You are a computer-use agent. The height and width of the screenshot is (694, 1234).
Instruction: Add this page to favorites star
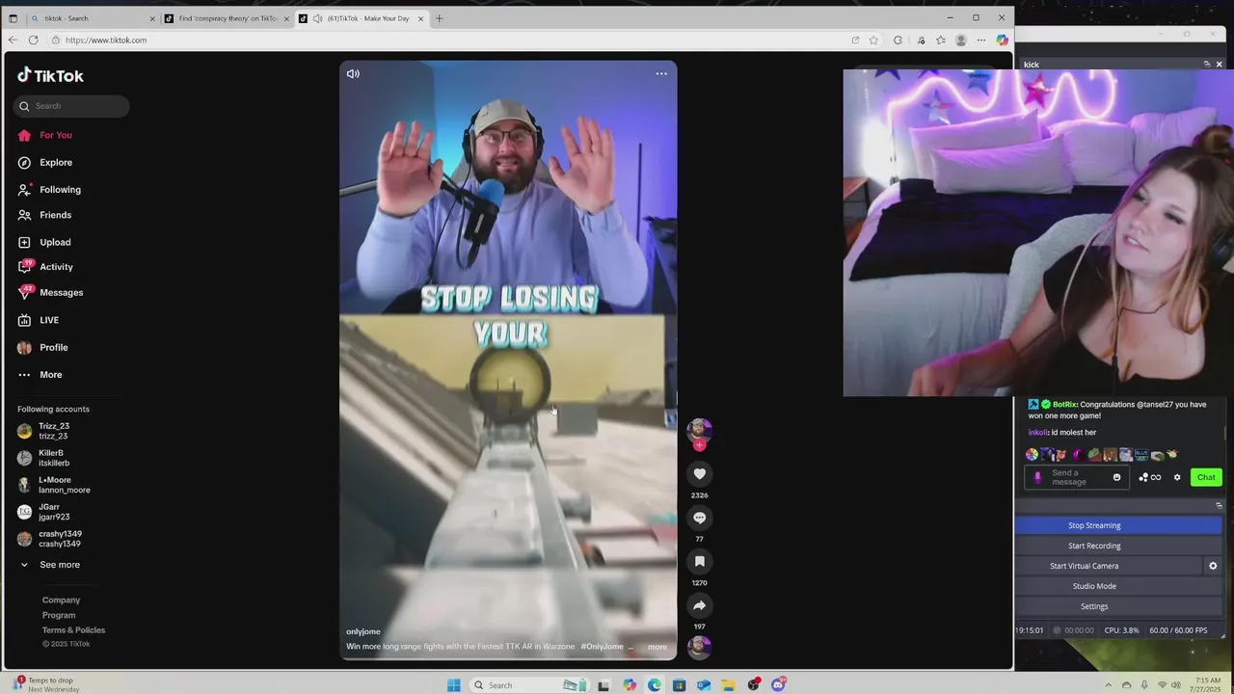pos(873,40)
